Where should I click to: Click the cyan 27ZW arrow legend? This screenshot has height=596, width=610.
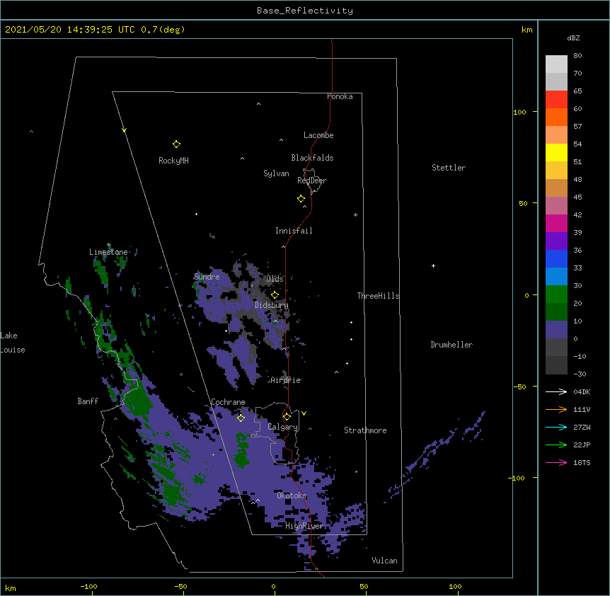coord(556,427)
